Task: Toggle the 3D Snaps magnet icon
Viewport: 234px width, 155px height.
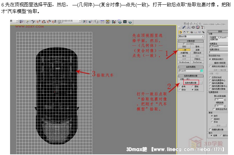Action: pos(39,22)
